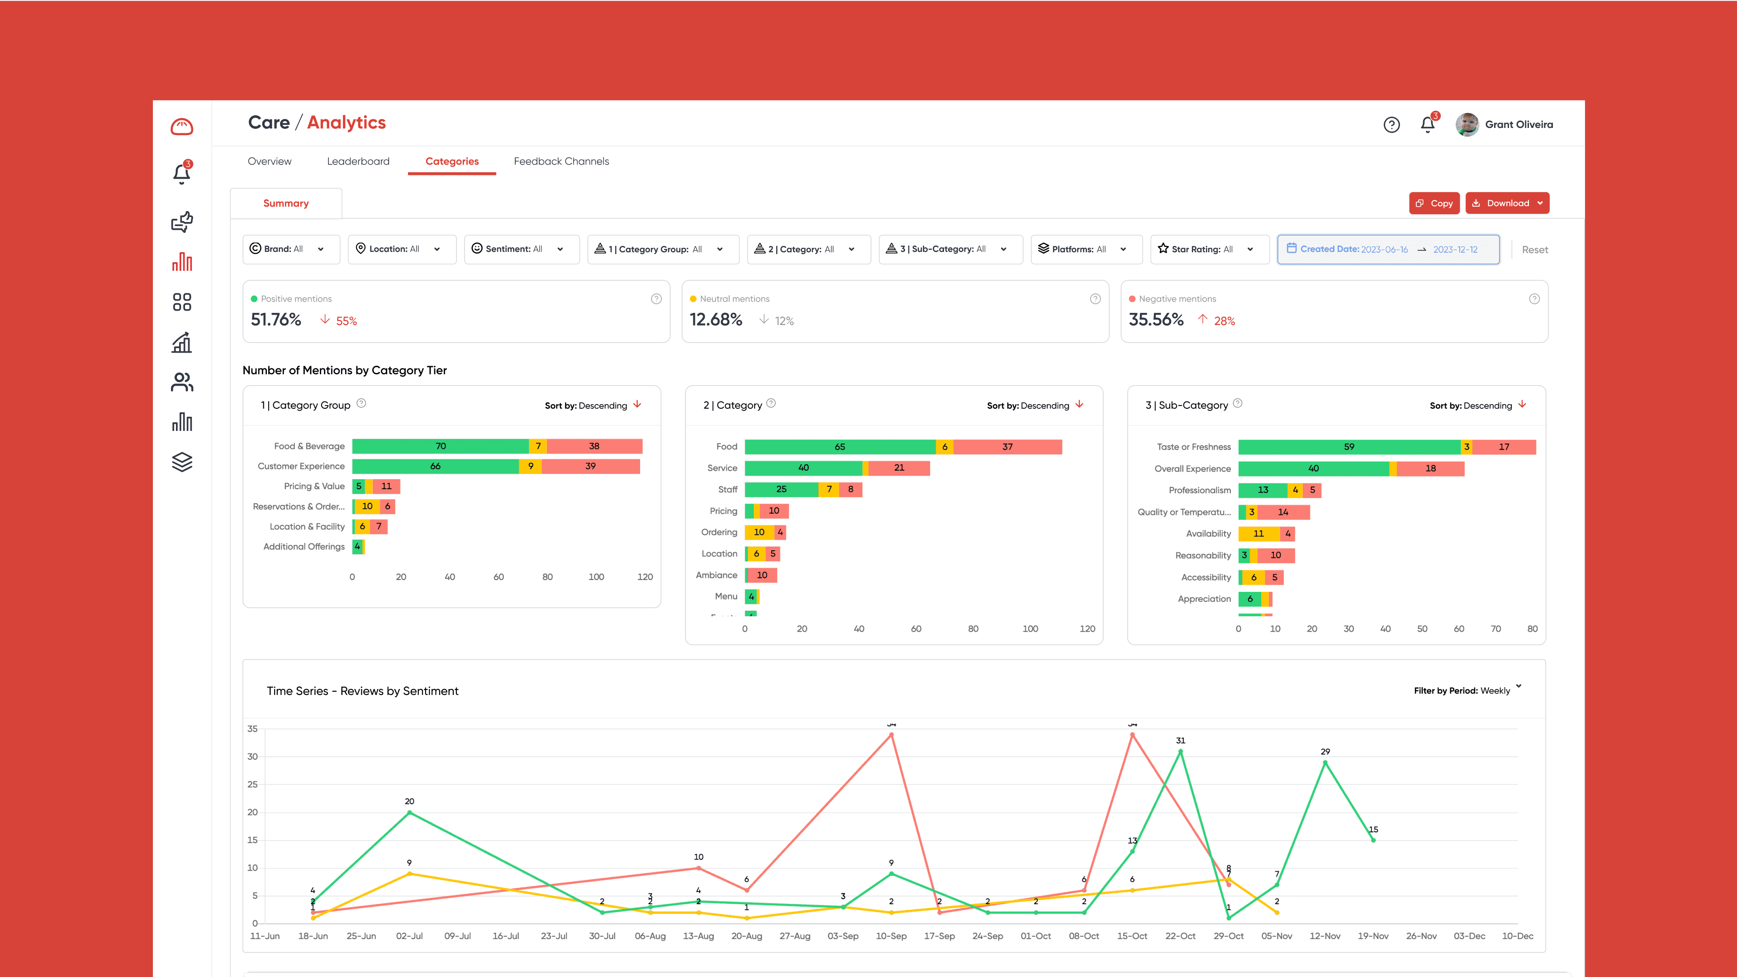Open the users group sidebar icon
This screenshot has height=977, width=1737.
click(181, 382)
